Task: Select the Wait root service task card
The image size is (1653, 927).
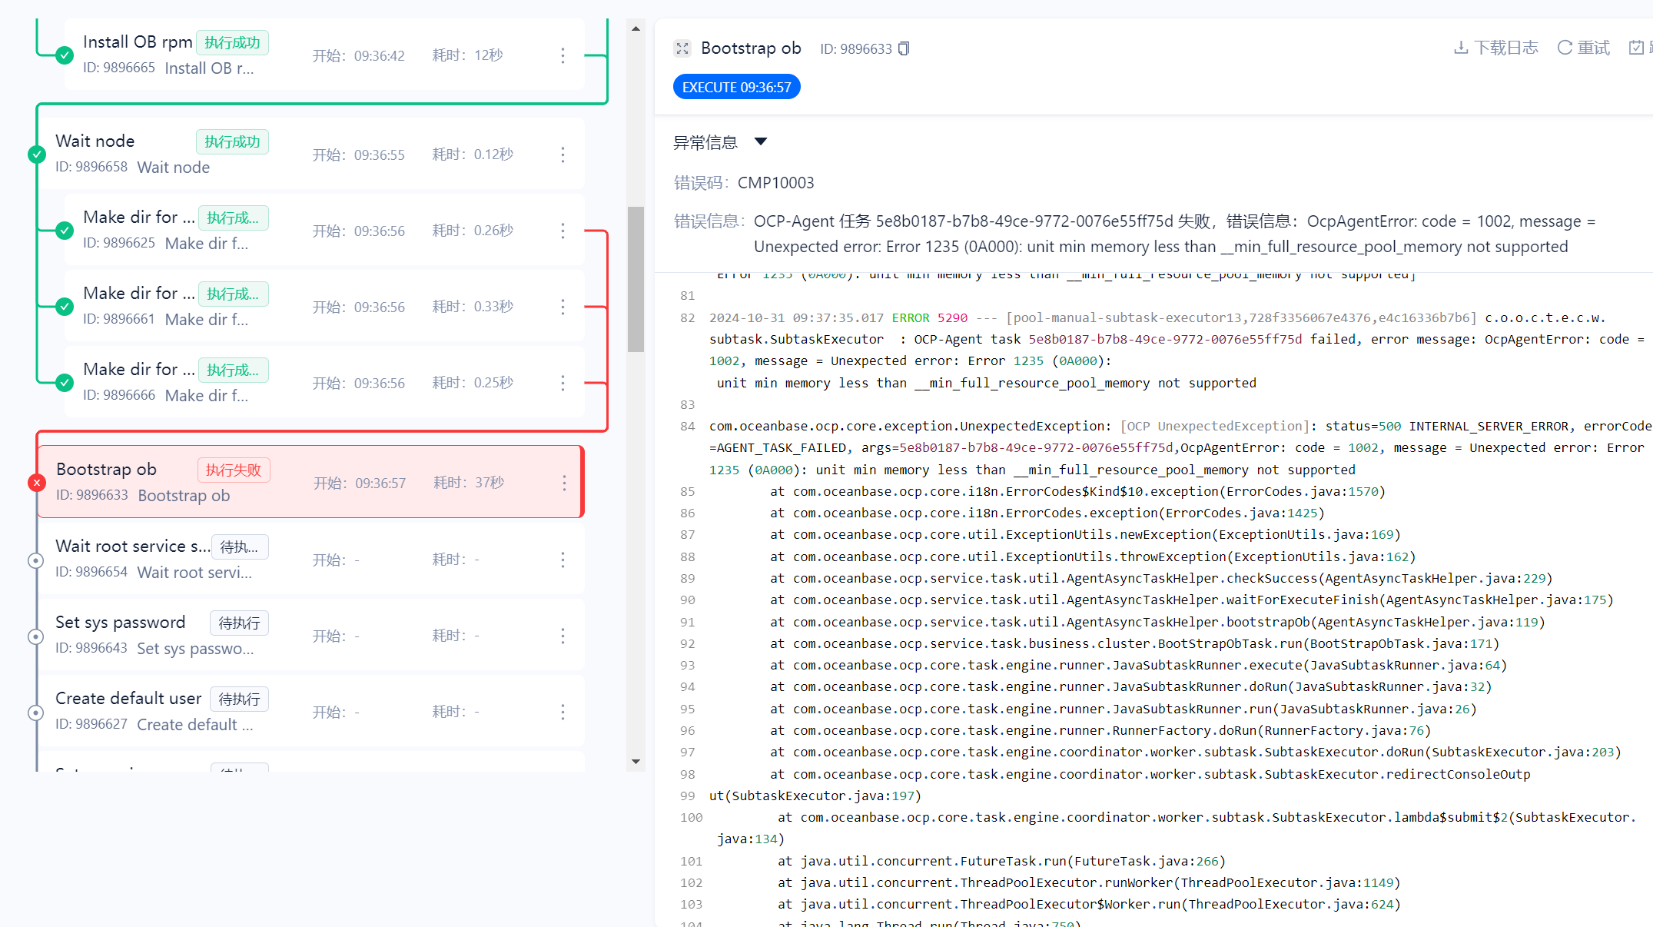Action: pyautogui.click(x=310, y=559)
